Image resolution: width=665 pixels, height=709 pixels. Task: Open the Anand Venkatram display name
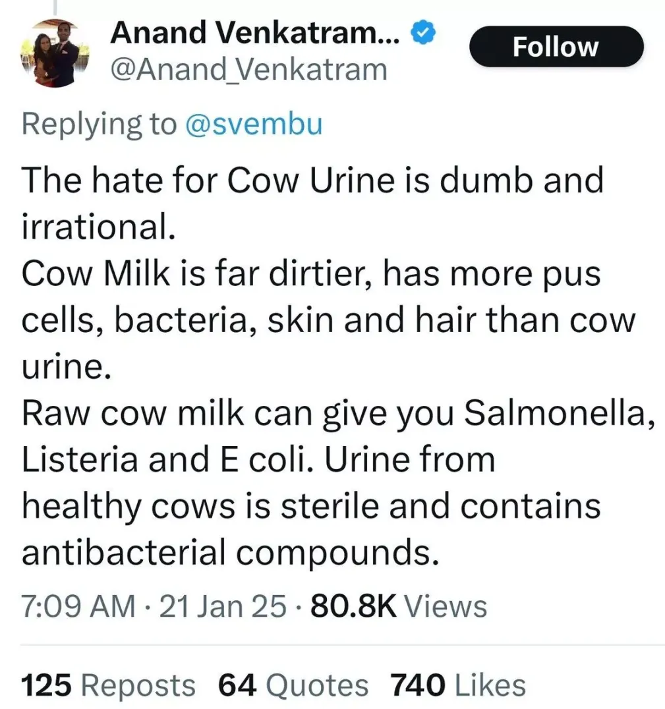[x=256, y=33]
